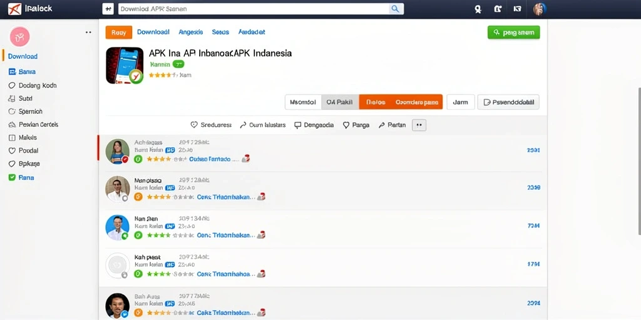Open the Ouhan Farhado link
This screenshot has height=320, width=641.
(210, 159)
